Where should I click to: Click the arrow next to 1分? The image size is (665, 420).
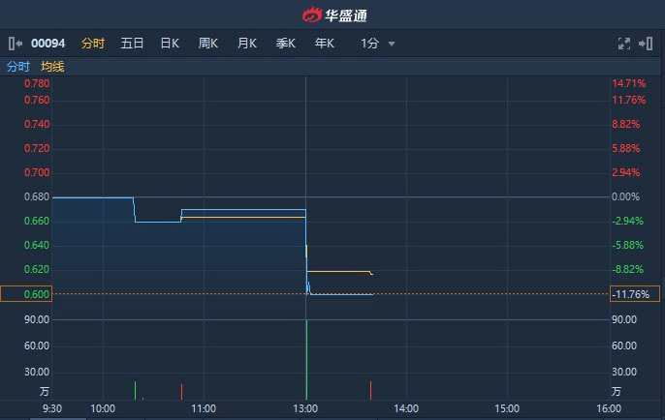click(x=392, y=45)
